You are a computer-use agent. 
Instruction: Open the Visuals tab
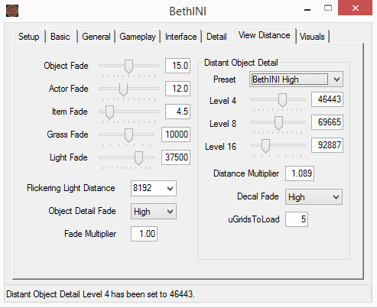tap(312, 37)
